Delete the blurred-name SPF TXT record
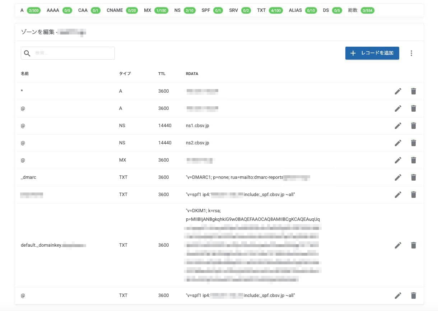Screen dimensions: 438x311 [414, 195]
